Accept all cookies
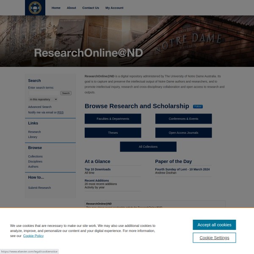 [214, 225]
